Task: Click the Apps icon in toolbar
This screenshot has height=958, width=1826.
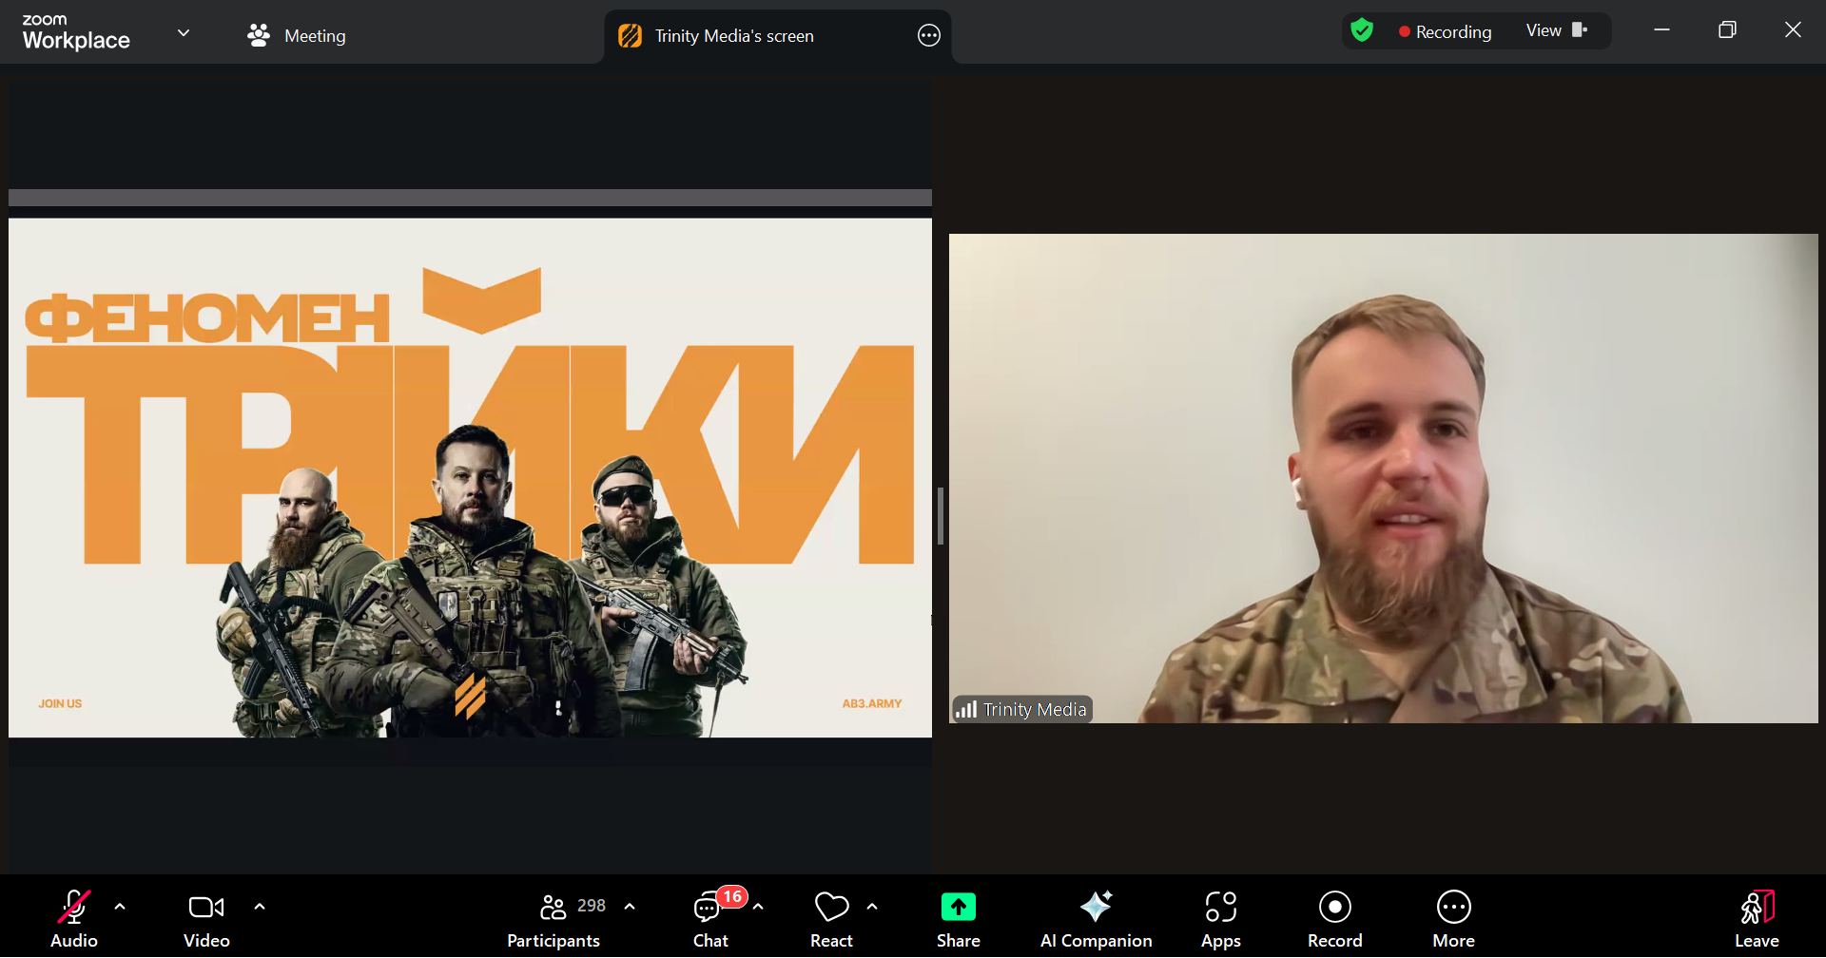Action: pos(1220,908)
